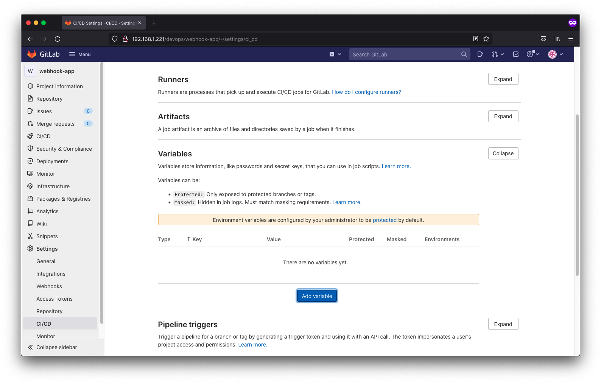
Task: Click the browser reload page icon
Action: (58, 39)
